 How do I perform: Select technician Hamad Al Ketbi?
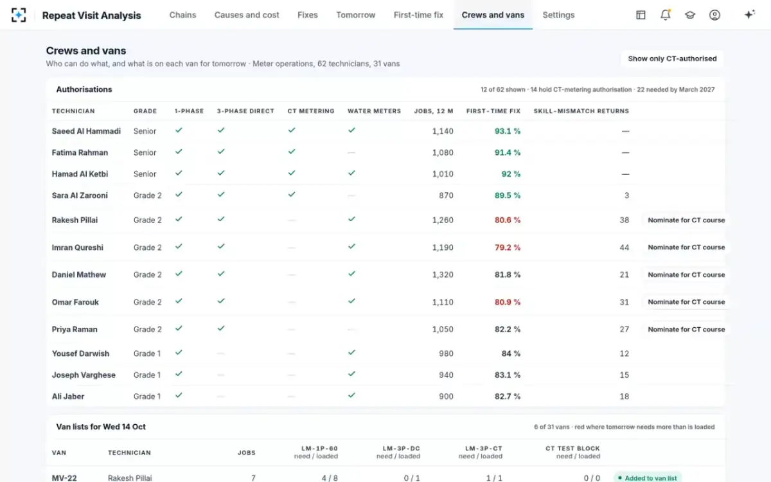[x=80, y=174]
